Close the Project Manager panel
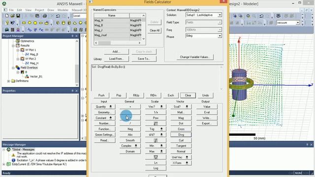The width and height of the screenshot is (315, 177). click(77, 36)
